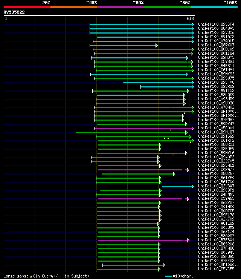Click the UniRef100_A7PNH7 label
Image resolution: width=241 pixels, height=279 pixels.
216,120
